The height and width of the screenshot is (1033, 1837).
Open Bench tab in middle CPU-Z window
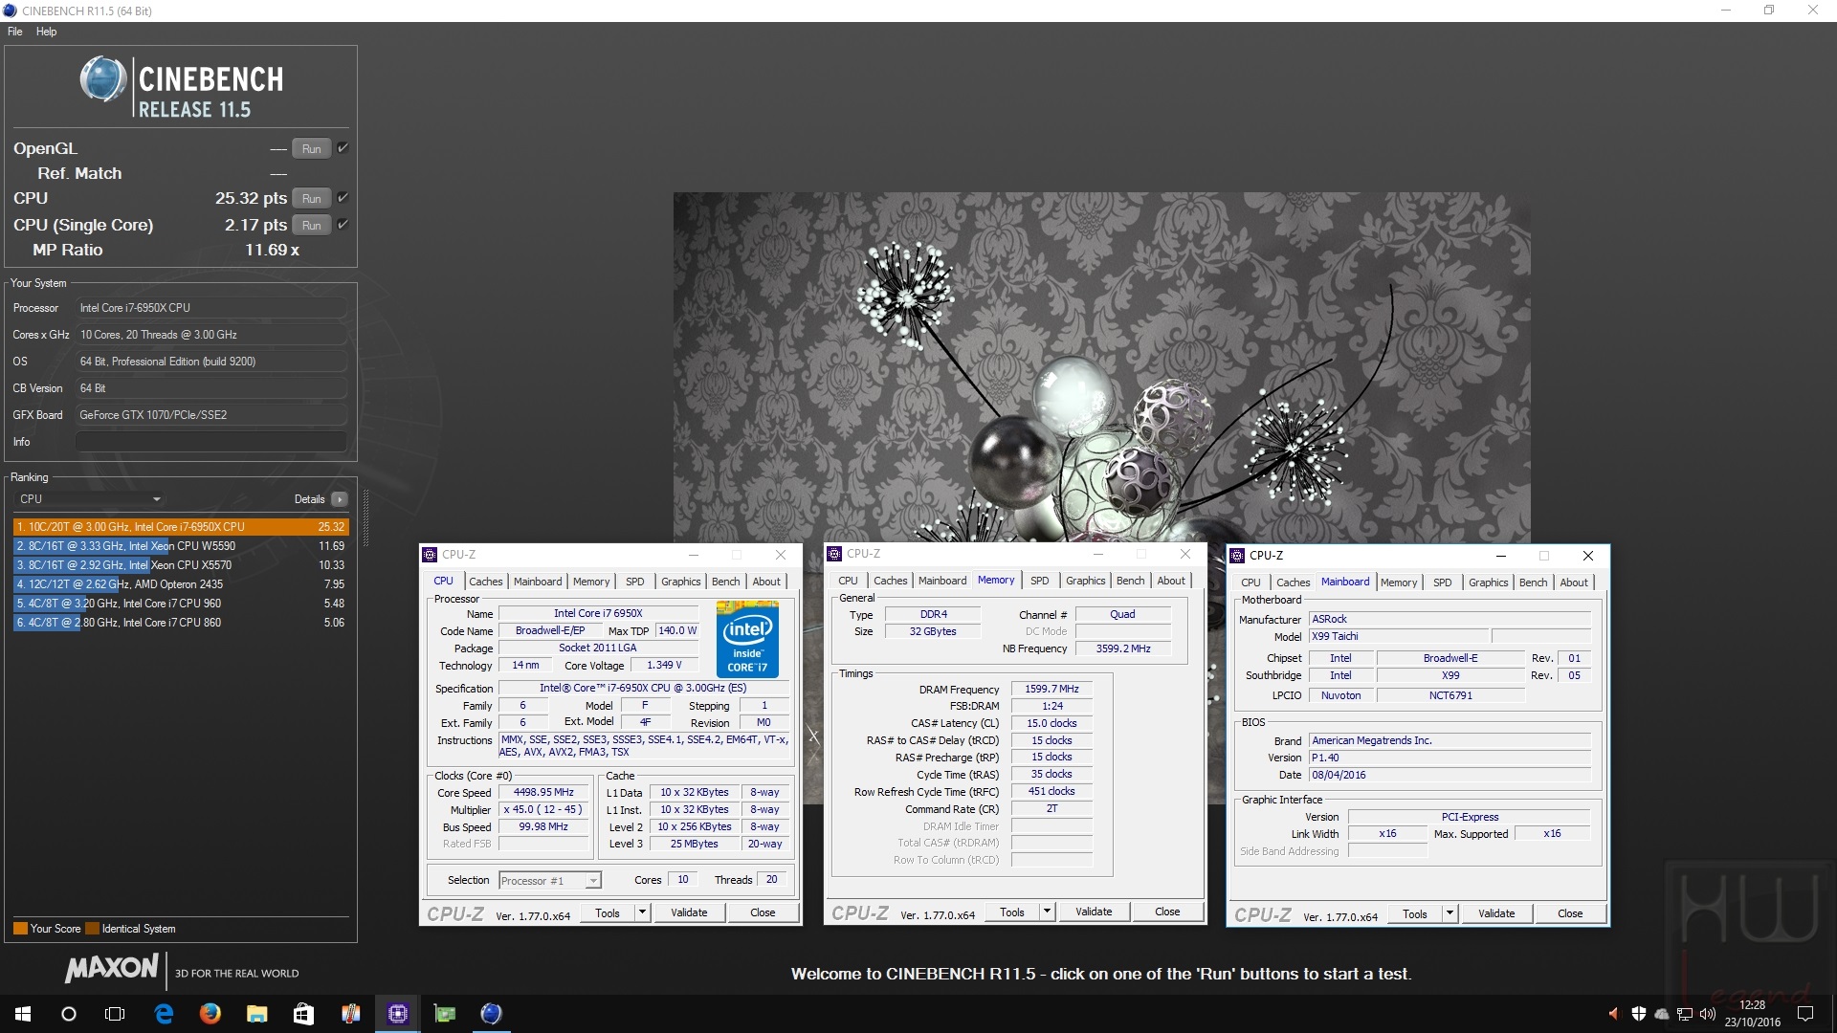(x=1130, y=581)
